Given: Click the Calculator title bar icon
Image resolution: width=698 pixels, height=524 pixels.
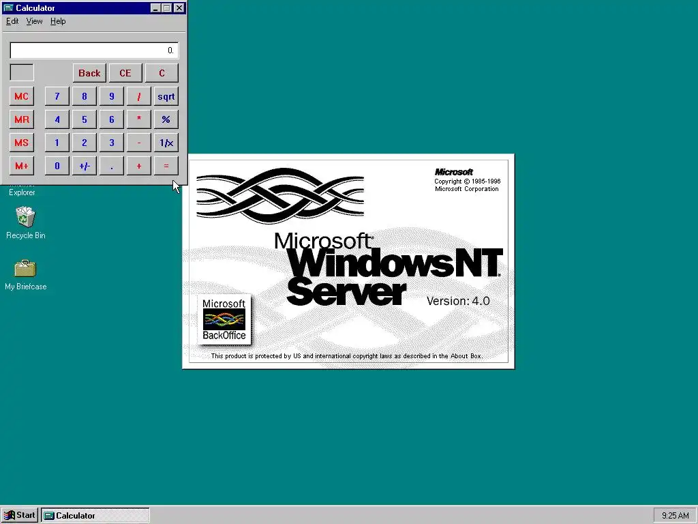Looking at the screenshot, I should coord(8,8).
